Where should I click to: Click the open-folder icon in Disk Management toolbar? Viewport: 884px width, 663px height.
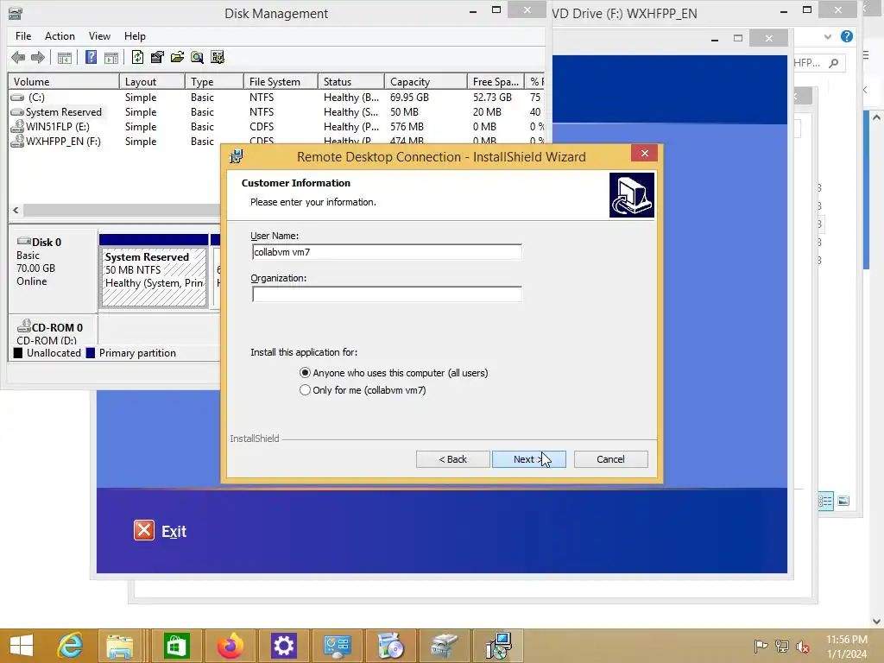click(177, 57)
